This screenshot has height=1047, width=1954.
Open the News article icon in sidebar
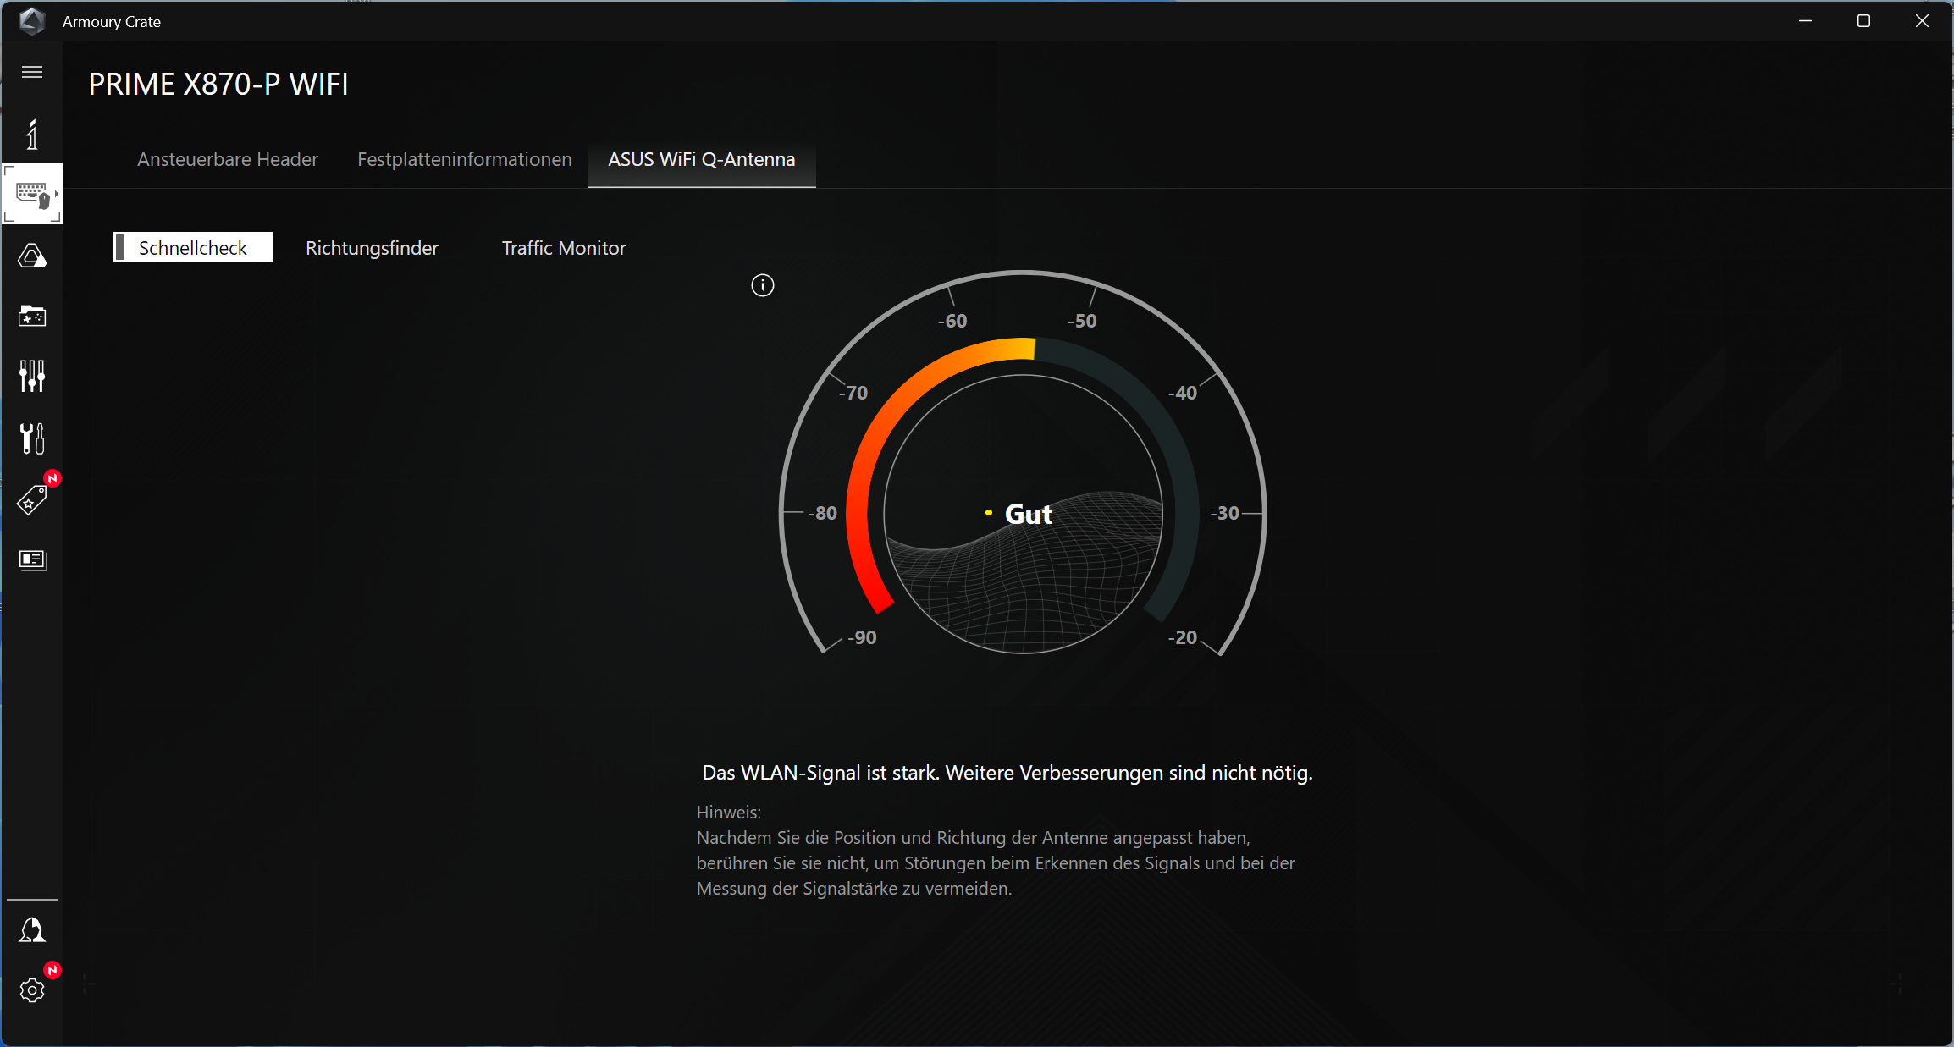33,559
